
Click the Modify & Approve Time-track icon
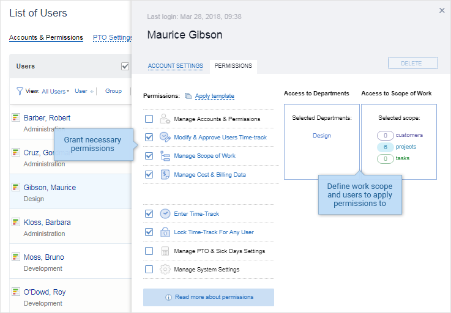point(165,137)
